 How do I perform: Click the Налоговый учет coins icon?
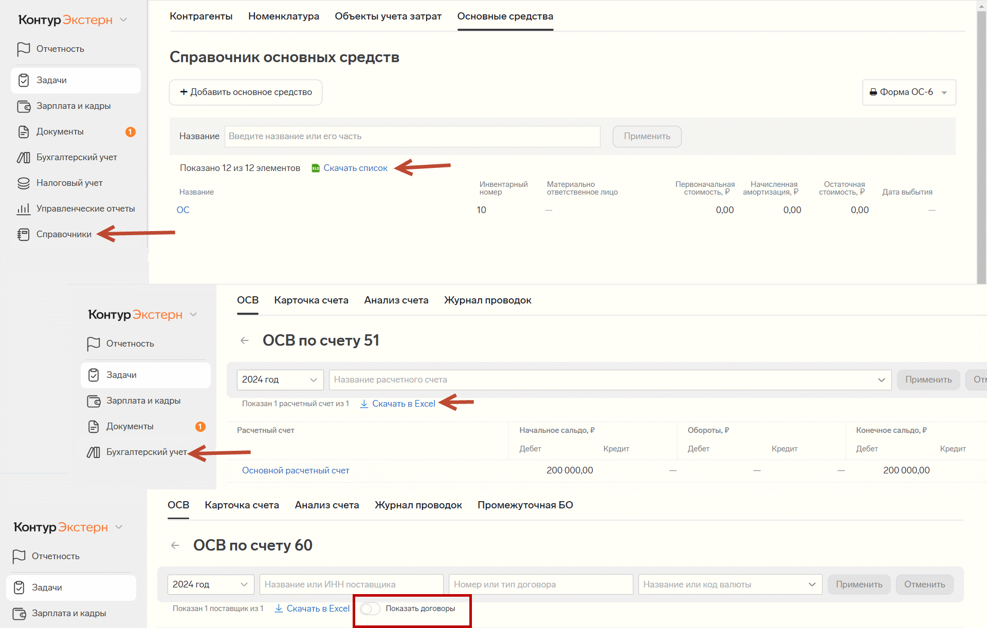click(23, 183)
